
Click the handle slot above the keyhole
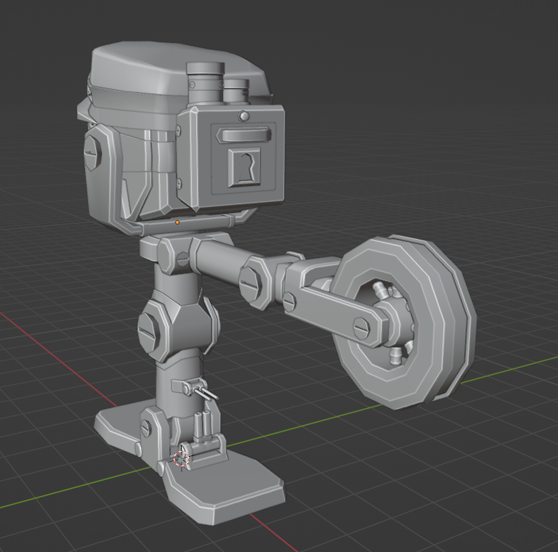coord(245,135)
